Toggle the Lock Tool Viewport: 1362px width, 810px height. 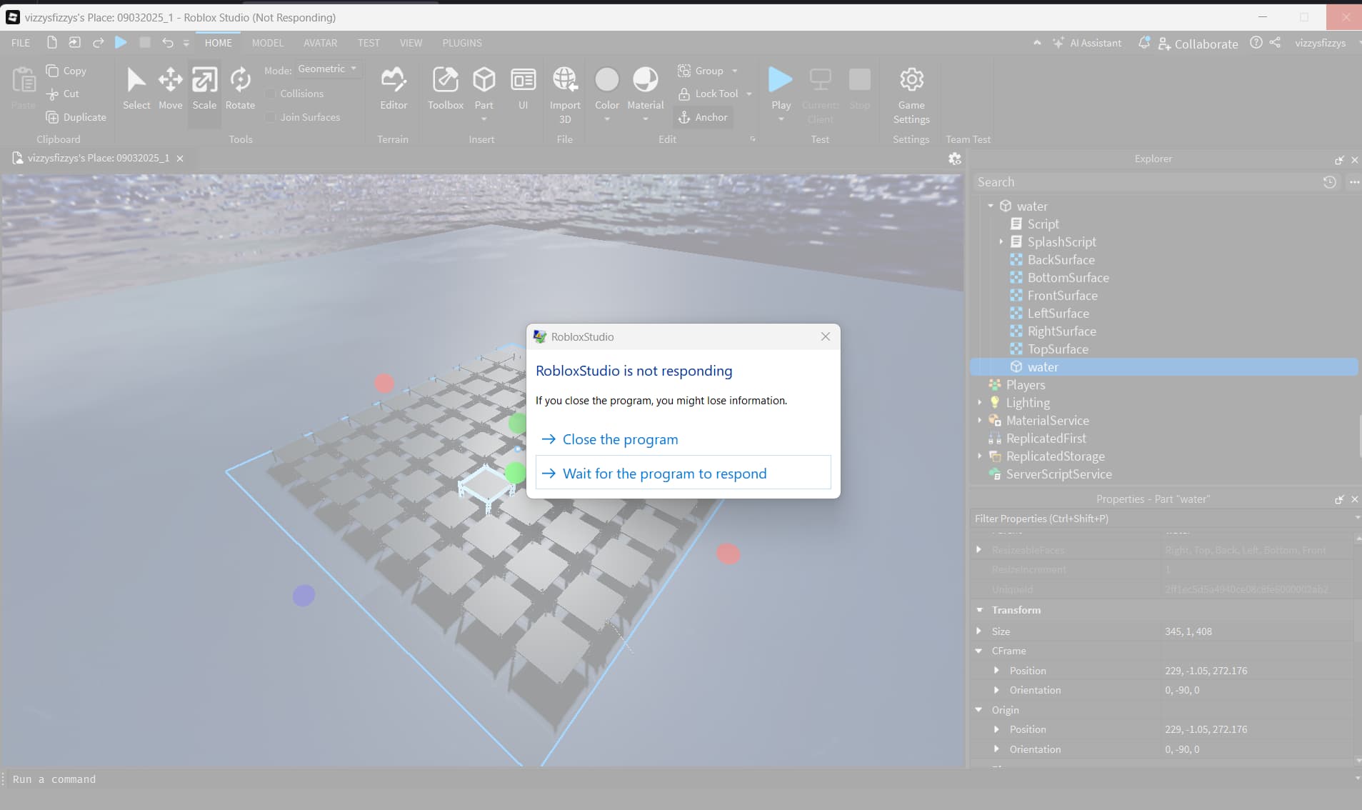coord(713,94)
